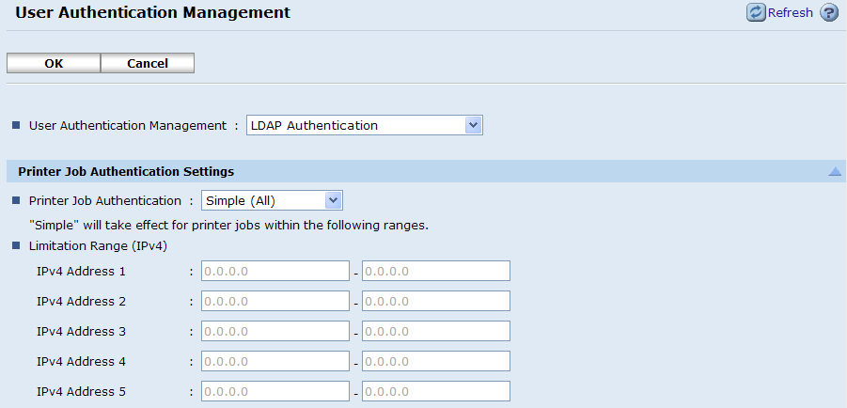Confirm settings with the OK button
This screenshot has width=847, height=408.
(x=54, y=63)
